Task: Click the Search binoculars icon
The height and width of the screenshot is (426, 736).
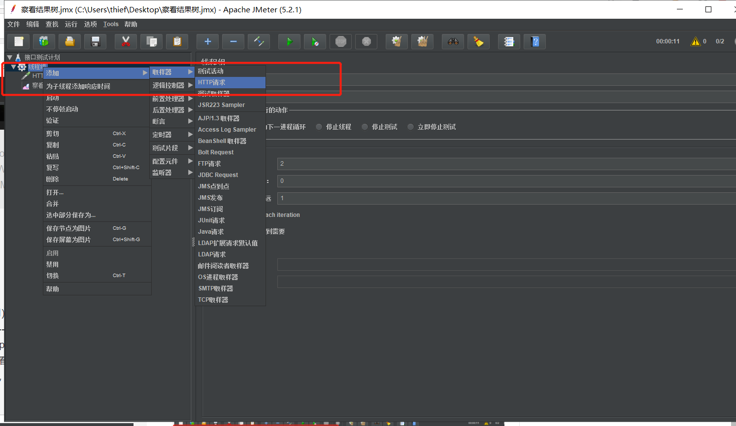Action: 453,41
